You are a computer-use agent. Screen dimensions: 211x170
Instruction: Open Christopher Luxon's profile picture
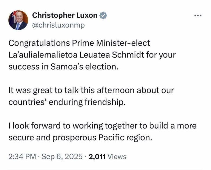(18, 20)
